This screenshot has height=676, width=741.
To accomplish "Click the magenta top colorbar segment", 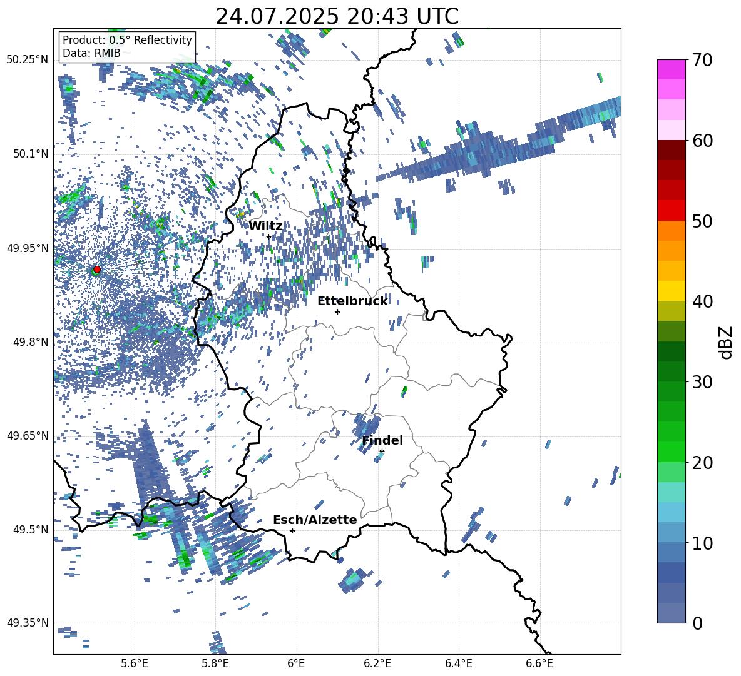I will pos(672,70).
